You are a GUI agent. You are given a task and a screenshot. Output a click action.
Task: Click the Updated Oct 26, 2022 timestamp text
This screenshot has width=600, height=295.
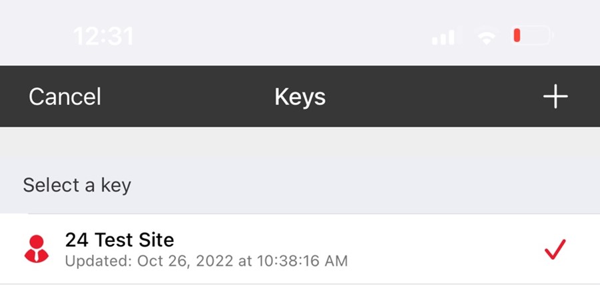[x=206, y=261]
